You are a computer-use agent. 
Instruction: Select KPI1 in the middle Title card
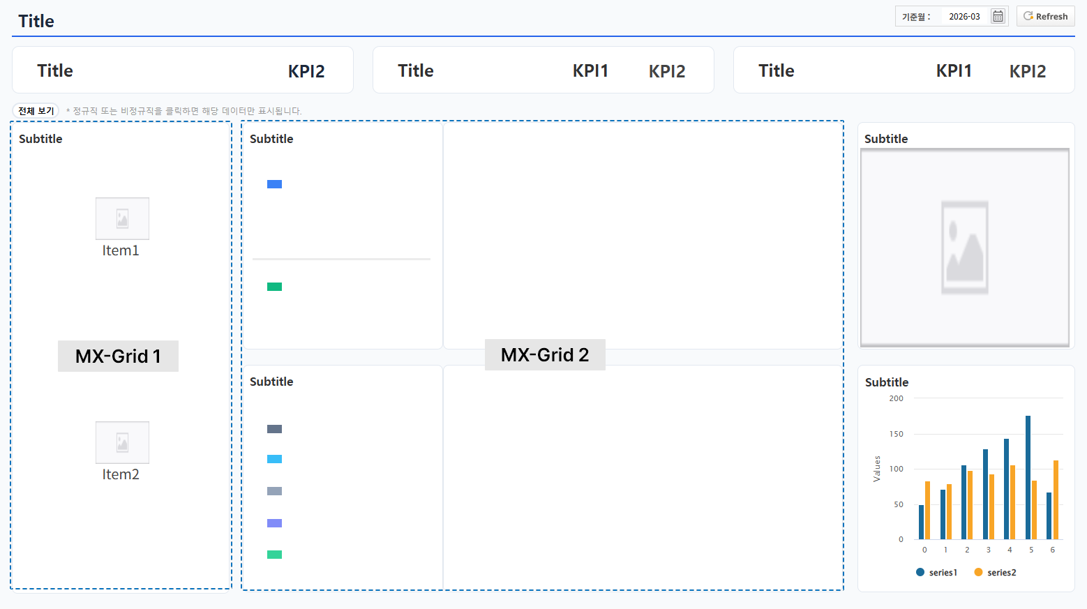pos(590,70)
